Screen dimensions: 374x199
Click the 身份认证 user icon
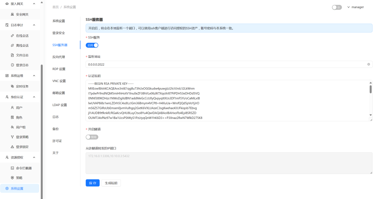pos(7,97)
